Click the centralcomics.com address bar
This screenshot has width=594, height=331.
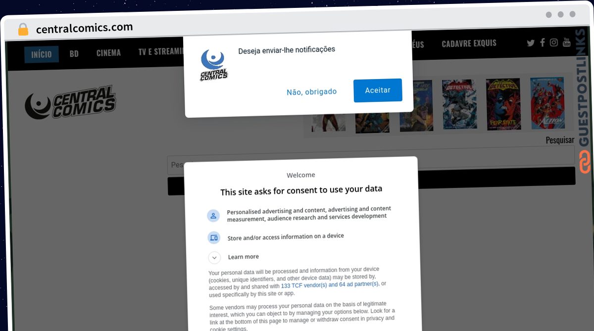tap(84, 28)
